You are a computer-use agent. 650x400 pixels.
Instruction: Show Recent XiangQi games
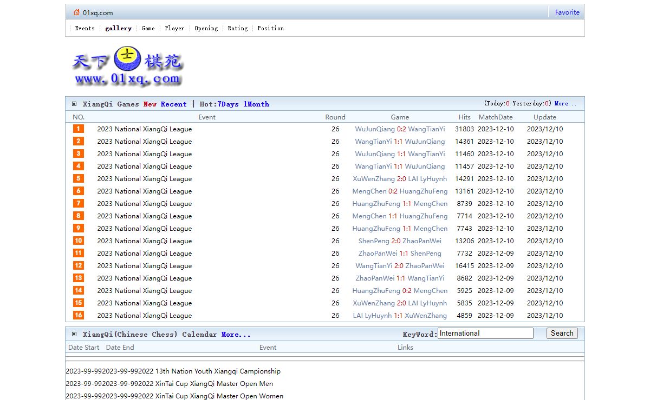[174, 104]
